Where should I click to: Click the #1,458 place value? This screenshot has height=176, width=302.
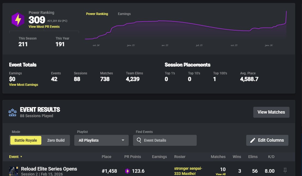point(109,171)
